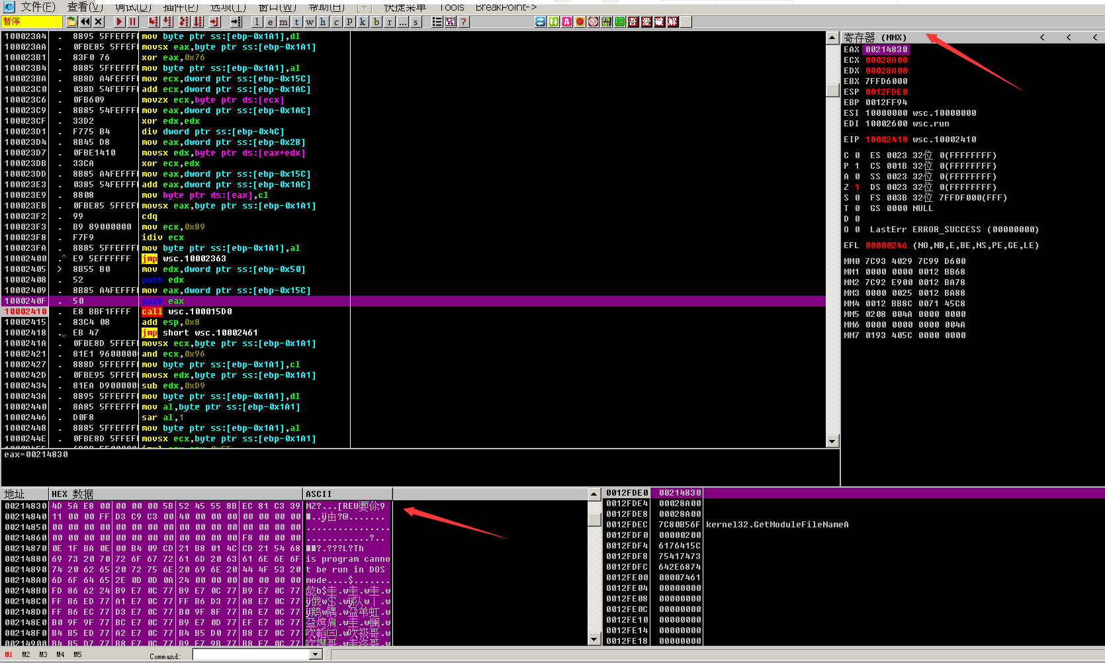Click the green monitor plugin icon

tap(619, 22)
